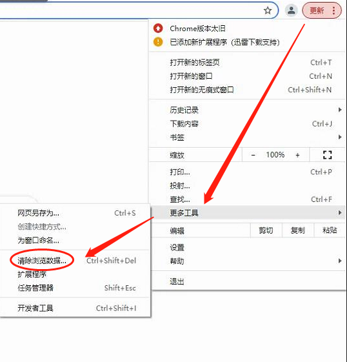
Task: Zoom in using the plus button
Action: pyautogui.click(x=297, y=155)
